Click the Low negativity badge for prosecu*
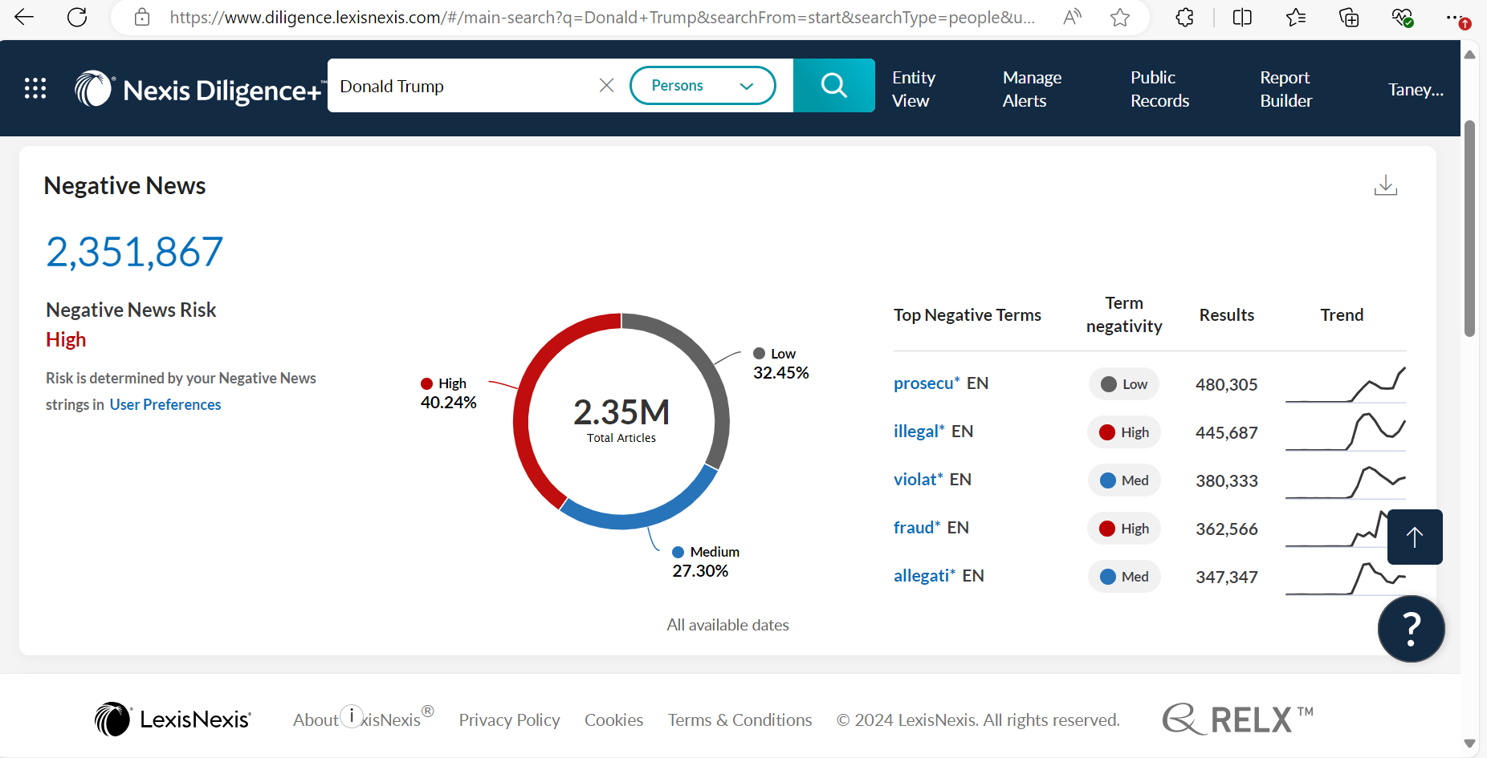This screenshot has height=758, width=1487. (1124, 384)
